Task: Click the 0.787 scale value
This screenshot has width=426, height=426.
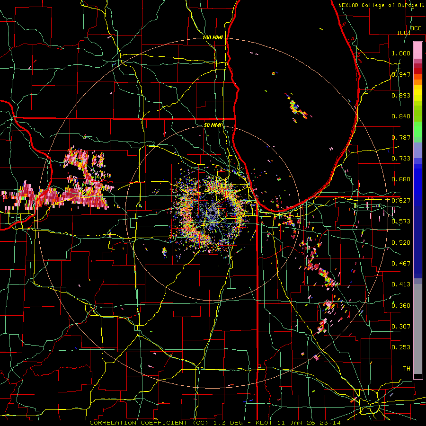Action: [401, 137]
